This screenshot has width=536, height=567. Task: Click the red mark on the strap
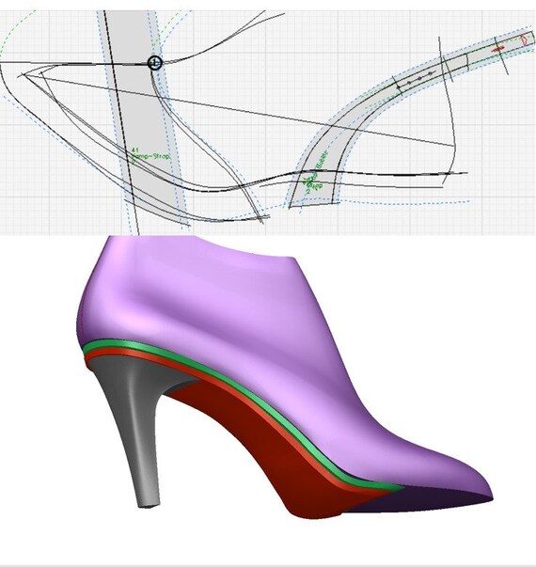click(x=498, y=48)
